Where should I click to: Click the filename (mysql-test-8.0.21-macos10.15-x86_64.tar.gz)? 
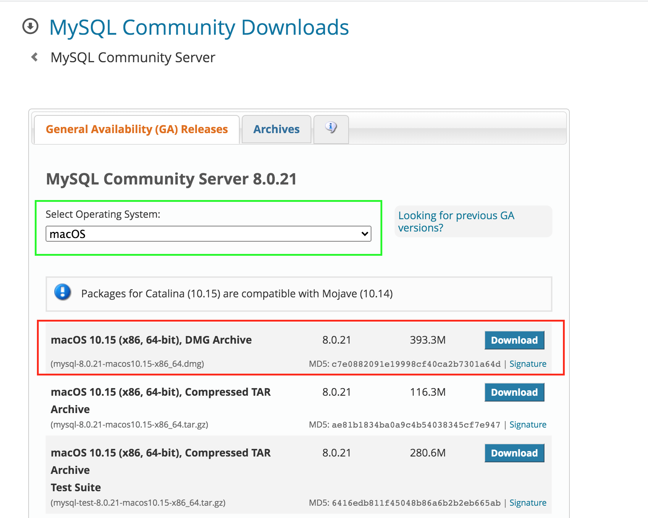tap(138, 503)
